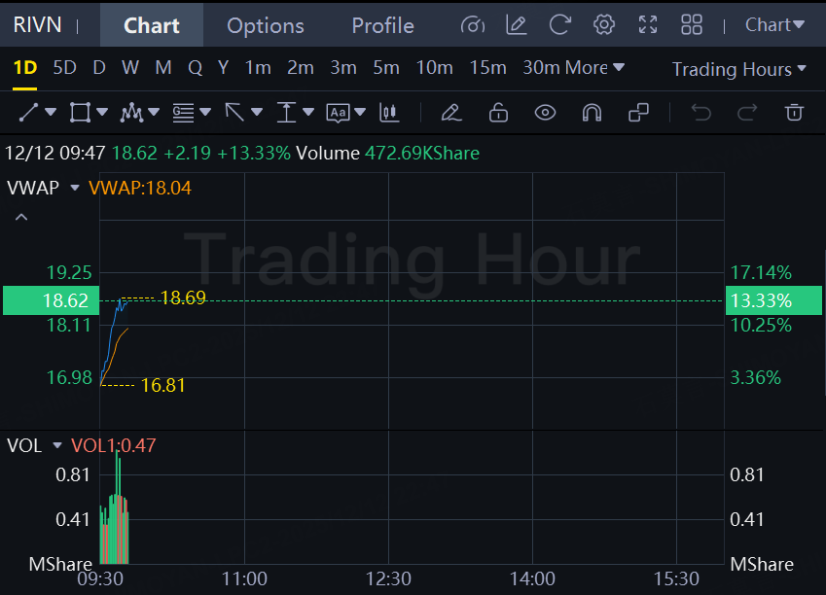Toggle the lock drawings icon

tap(498, 113)
